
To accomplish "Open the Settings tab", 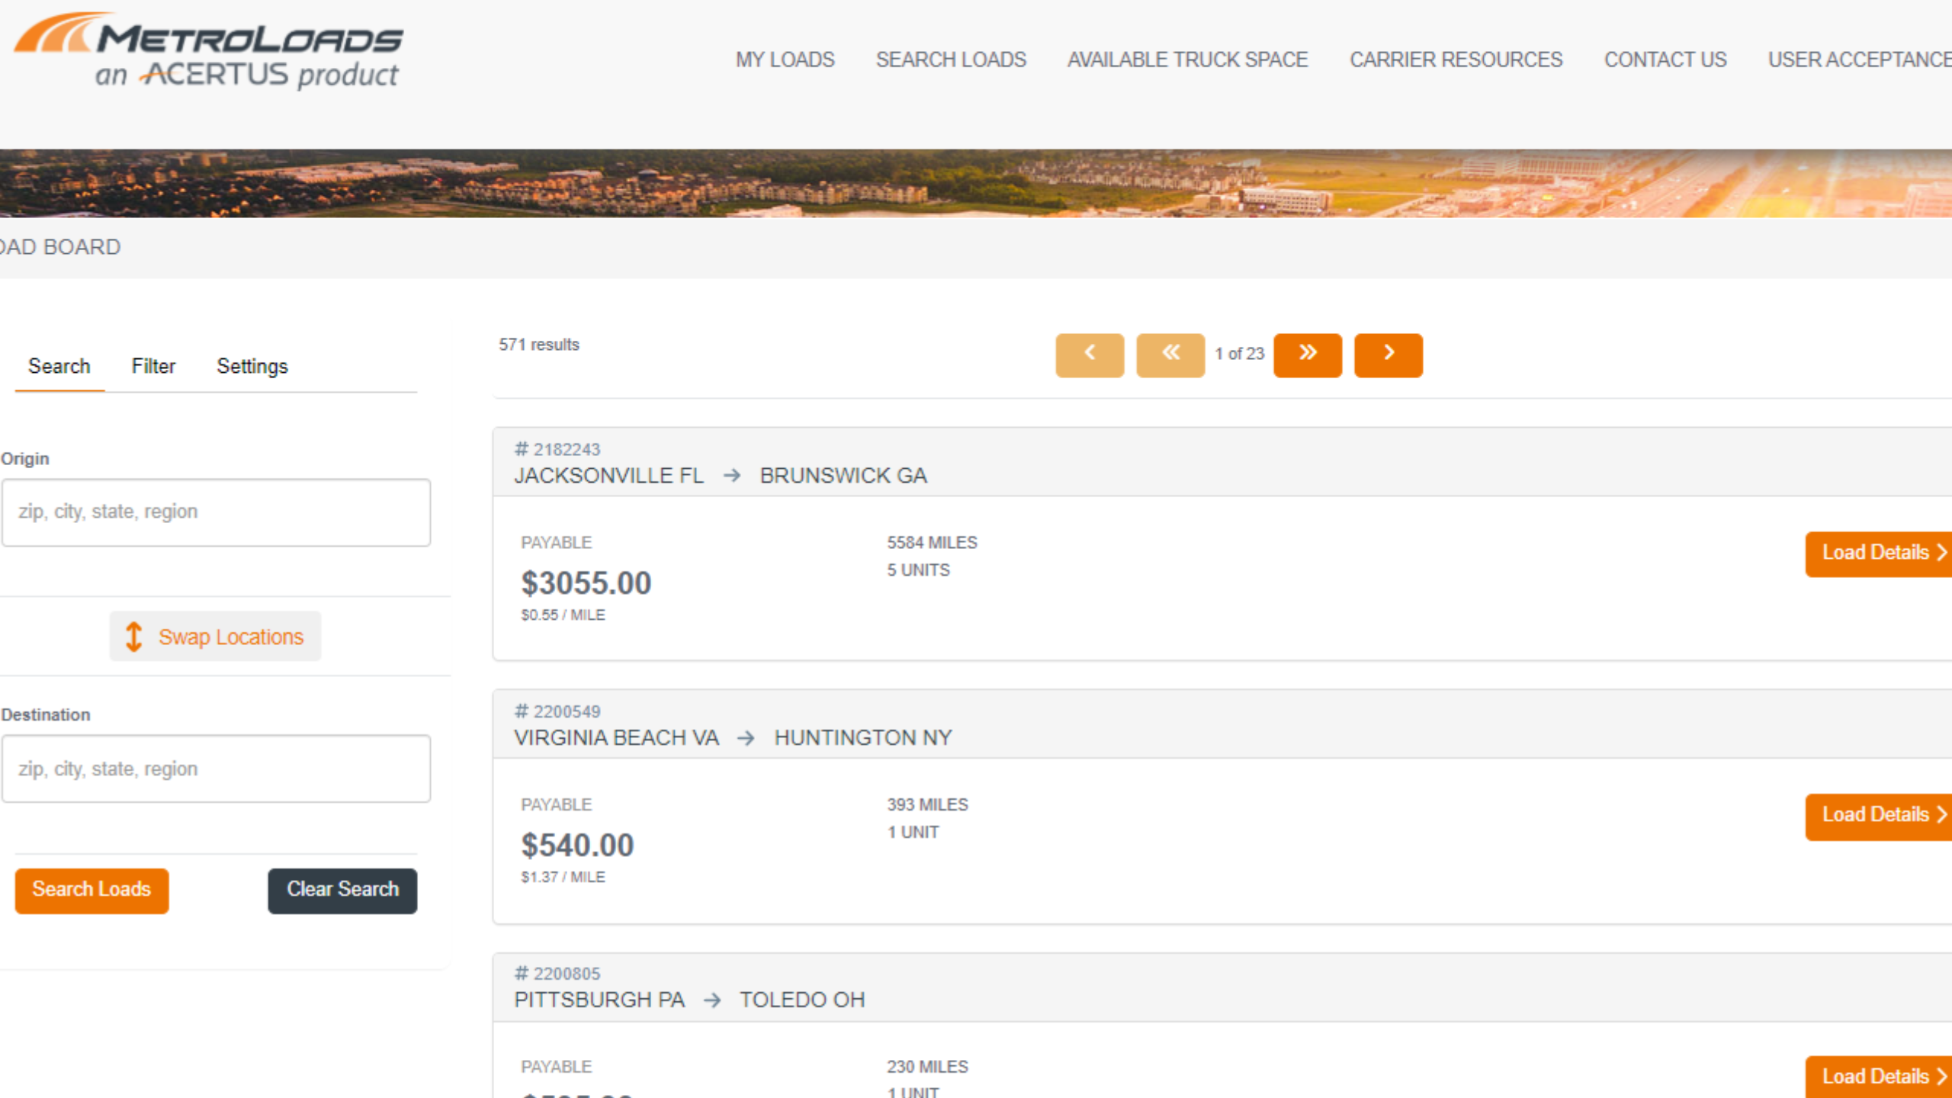I will coord(252,366).
